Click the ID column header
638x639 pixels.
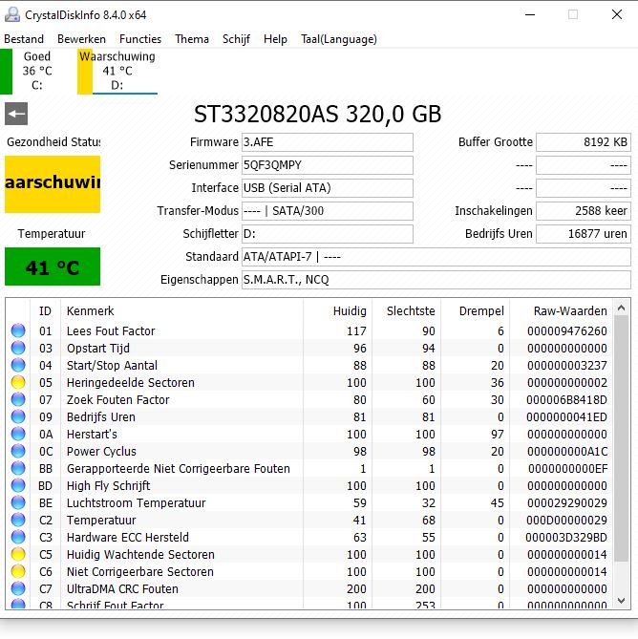45,311
